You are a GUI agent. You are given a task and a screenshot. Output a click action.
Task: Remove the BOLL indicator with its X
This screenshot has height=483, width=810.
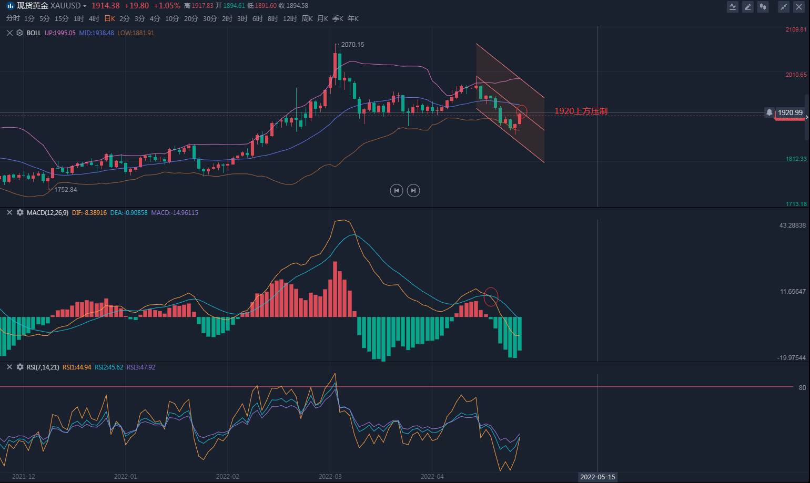click(x=9, y=33)
